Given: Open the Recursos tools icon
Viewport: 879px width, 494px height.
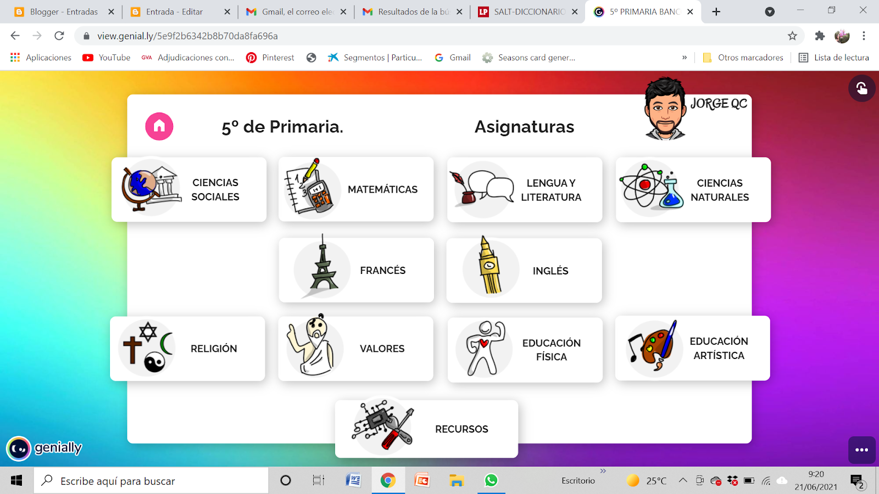Looking at the screenshot, I should [383, 426].
